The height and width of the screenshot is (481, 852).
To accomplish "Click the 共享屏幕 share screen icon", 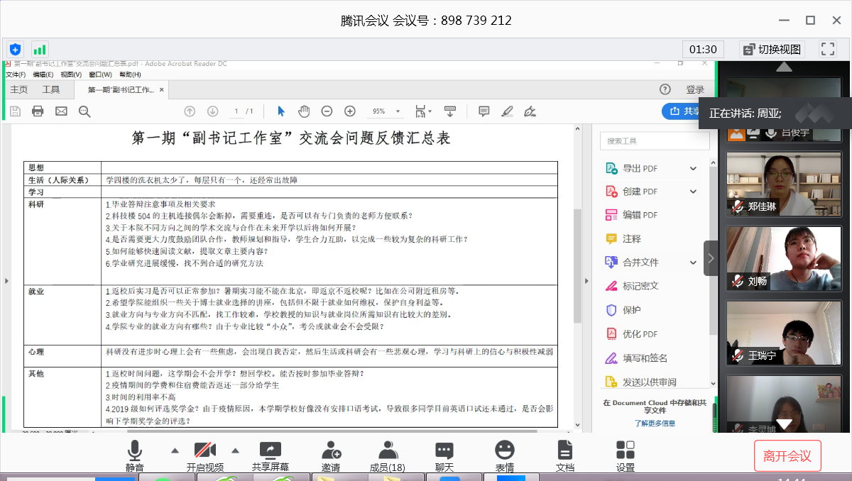I will click(x=270, y=455).
